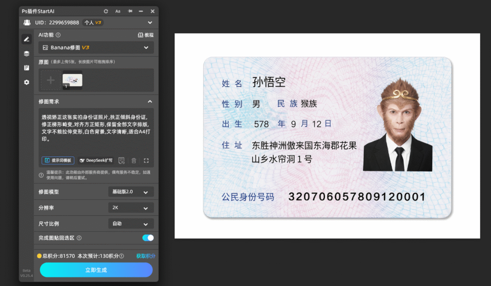Open the 教程 tutorial link
Screen dimensions: 491x286
[x=146, y=35]
